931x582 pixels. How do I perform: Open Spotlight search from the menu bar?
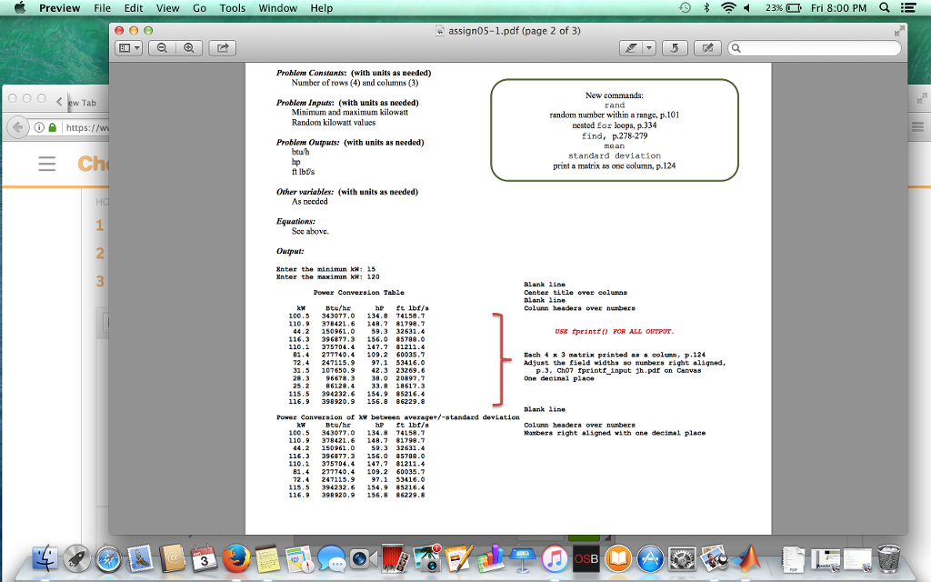(885, 8)
